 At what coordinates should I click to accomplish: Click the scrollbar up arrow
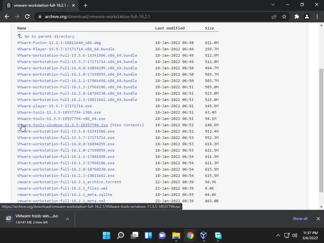pyautogui.click(x=321, y=25)
